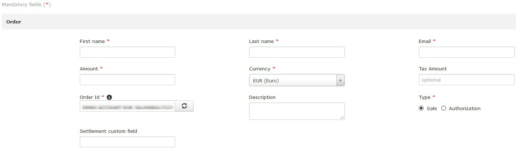Click the Email input field

466,52
